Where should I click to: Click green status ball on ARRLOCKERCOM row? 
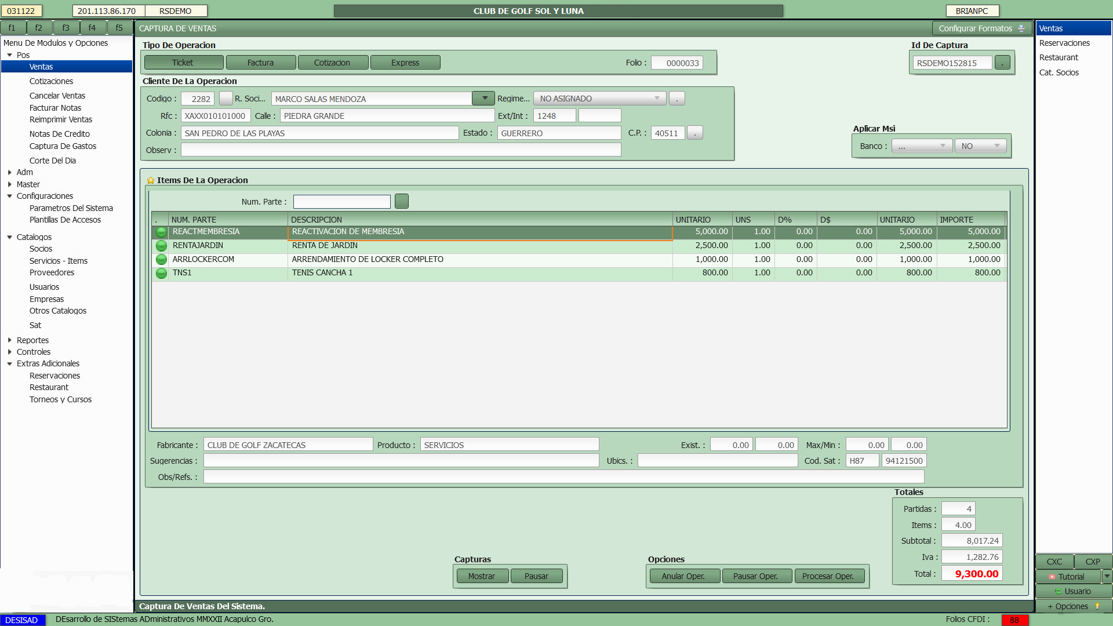(x=161, y=260)
